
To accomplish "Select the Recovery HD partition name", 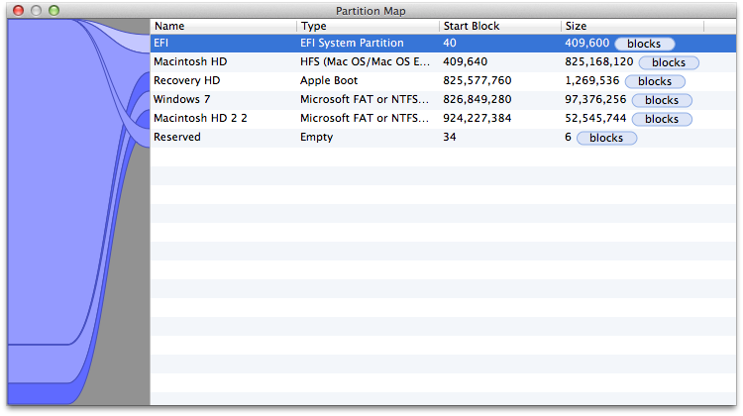I will click(x=186, y=80).
